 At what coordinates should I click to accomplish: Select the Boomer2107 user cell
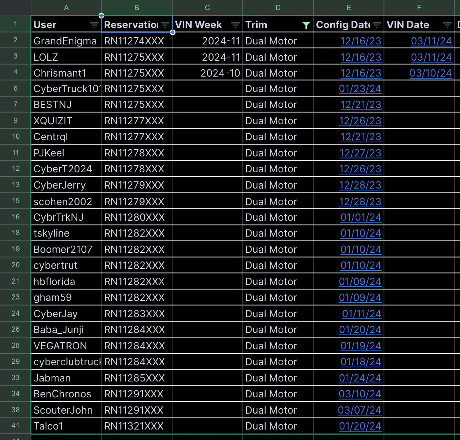point(66,249)
